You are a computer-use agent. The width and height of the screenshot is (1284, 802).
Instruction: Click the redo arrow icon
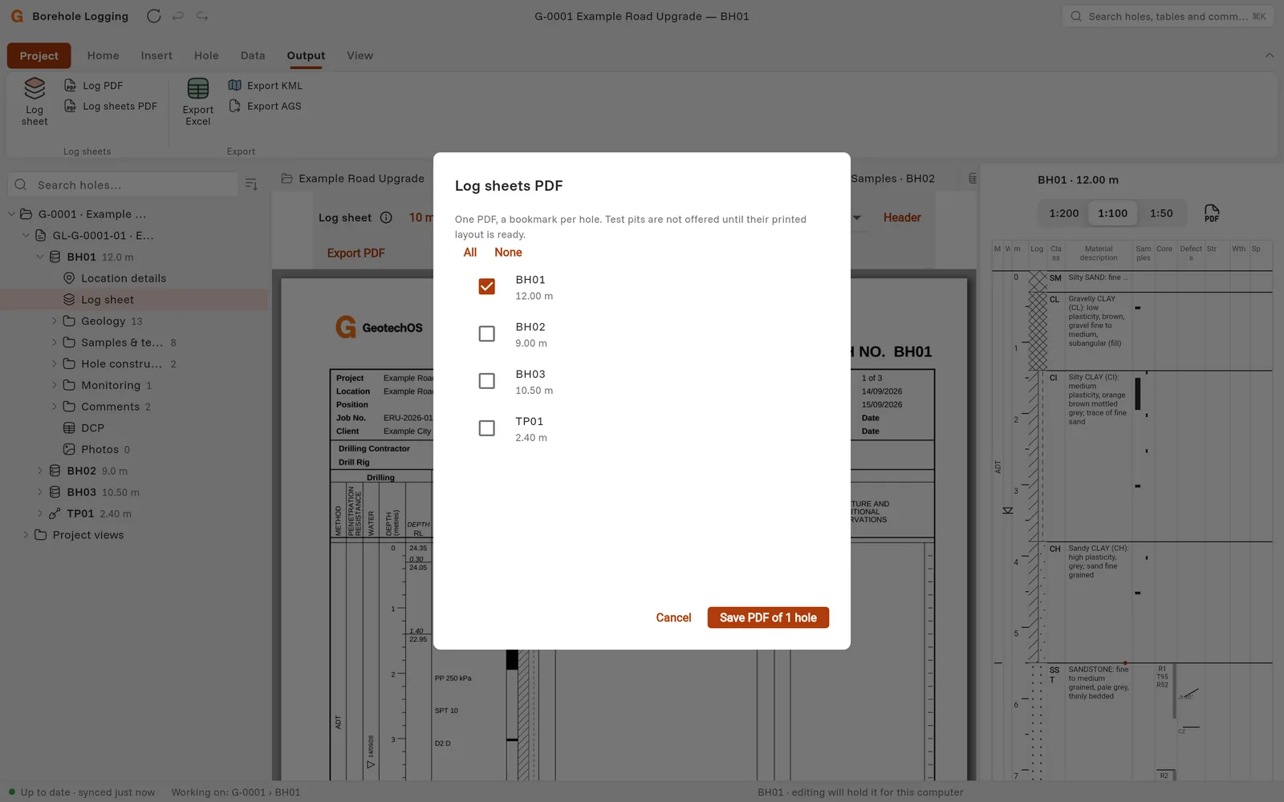point(202,16)
